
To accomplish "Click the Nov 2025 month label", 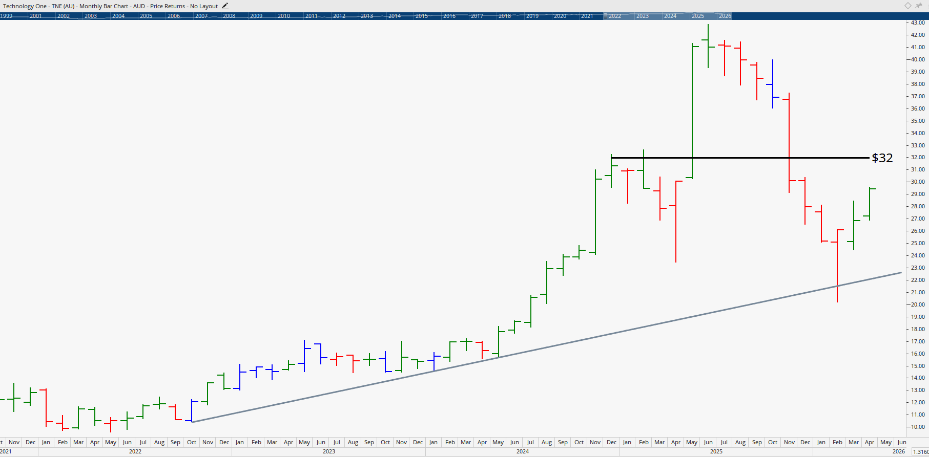I will pos(789,442).
